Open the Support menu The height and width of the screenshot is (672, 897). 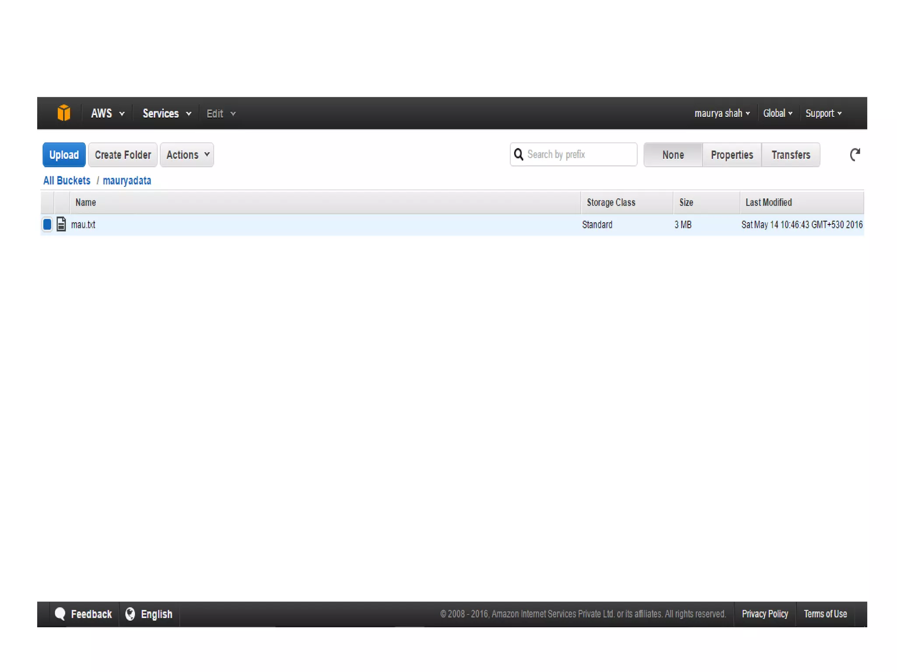click(823, 113)
